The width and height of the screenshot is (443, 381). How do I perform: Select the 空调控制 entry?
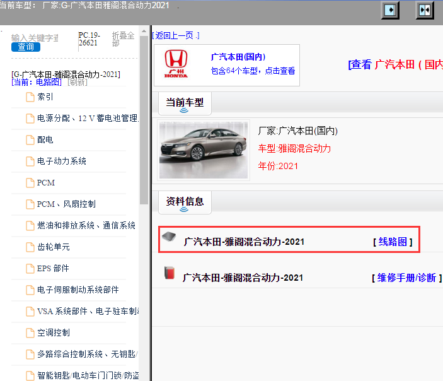(x=54, y=332)
